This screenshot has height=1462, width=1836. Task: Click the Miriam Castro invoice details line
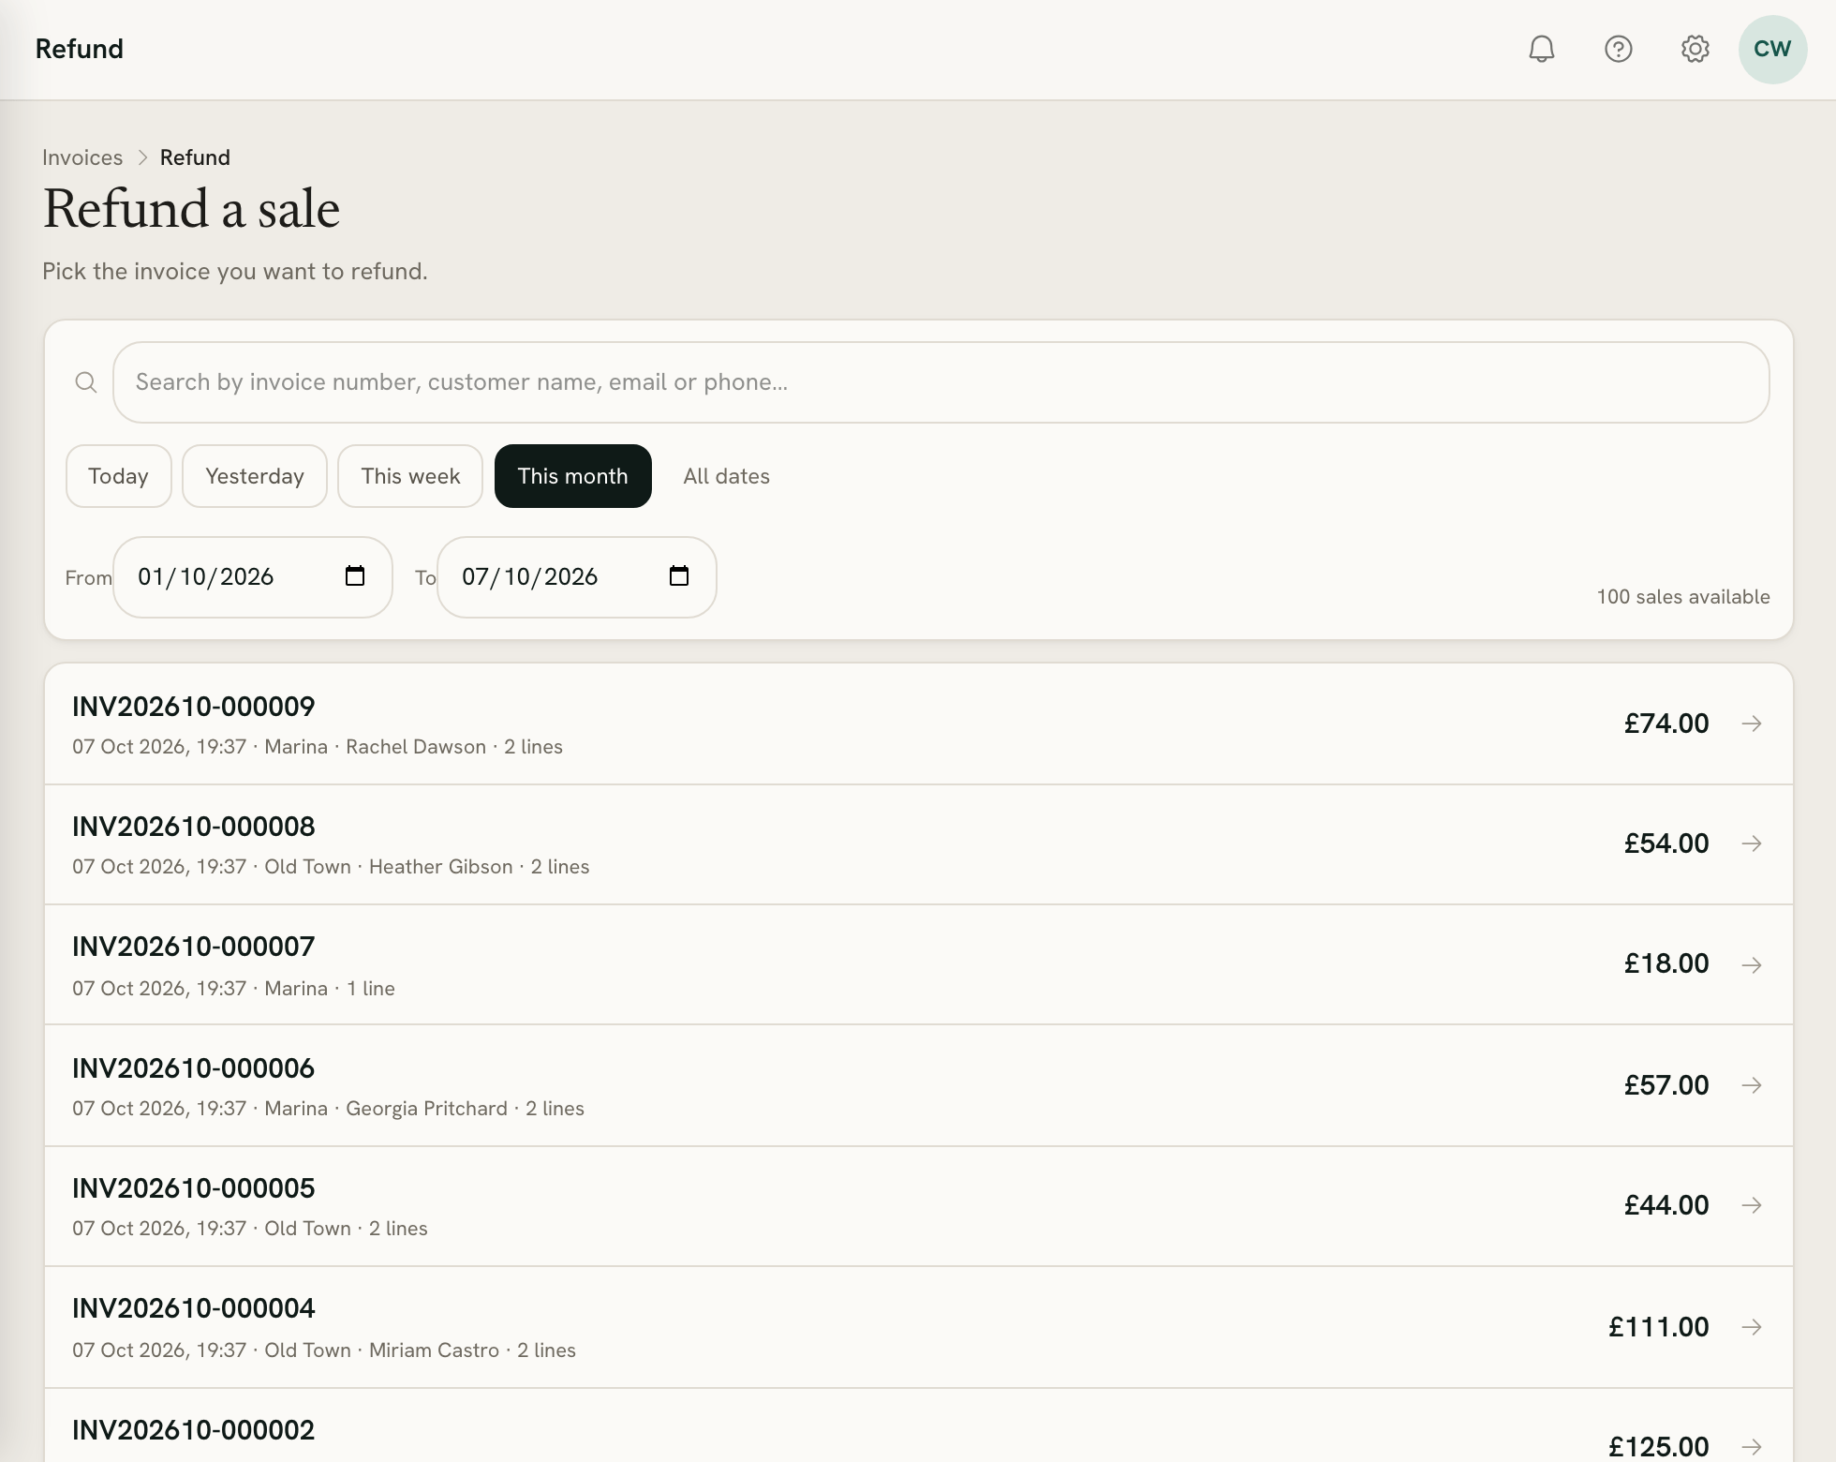click(x=324, y=1350)
